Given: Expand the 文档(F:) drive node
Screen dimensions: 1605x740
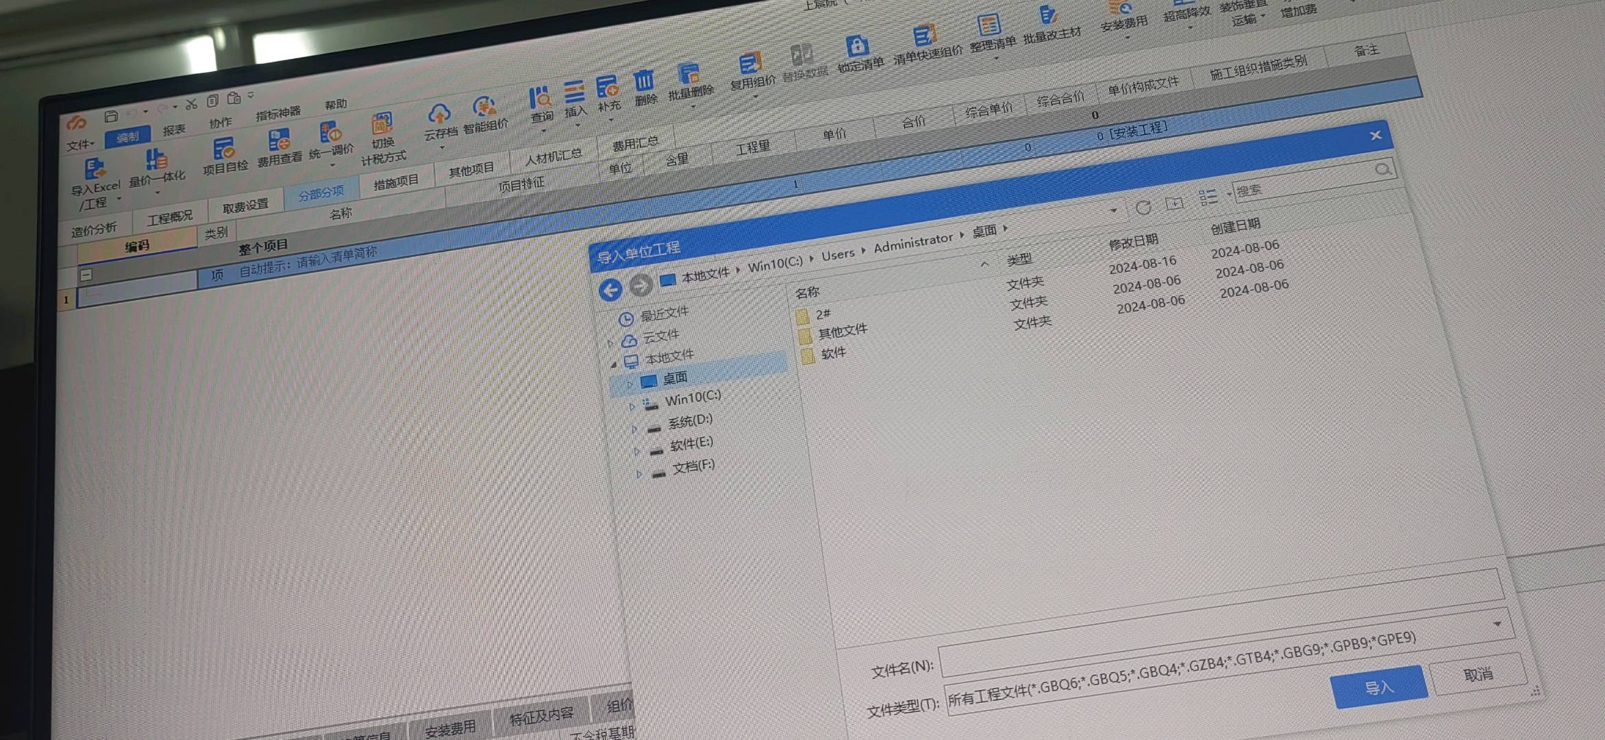Looking at the screenshot, I should point(640,473).
